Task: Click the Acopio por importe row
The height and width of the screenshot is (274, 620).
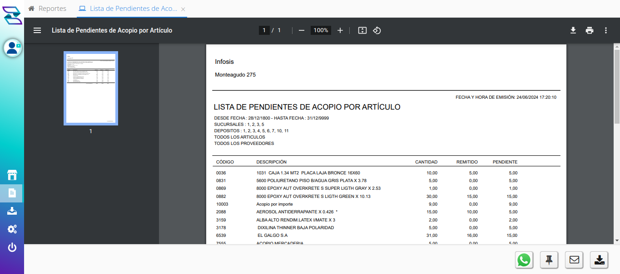Action: (x=367, y=204)
